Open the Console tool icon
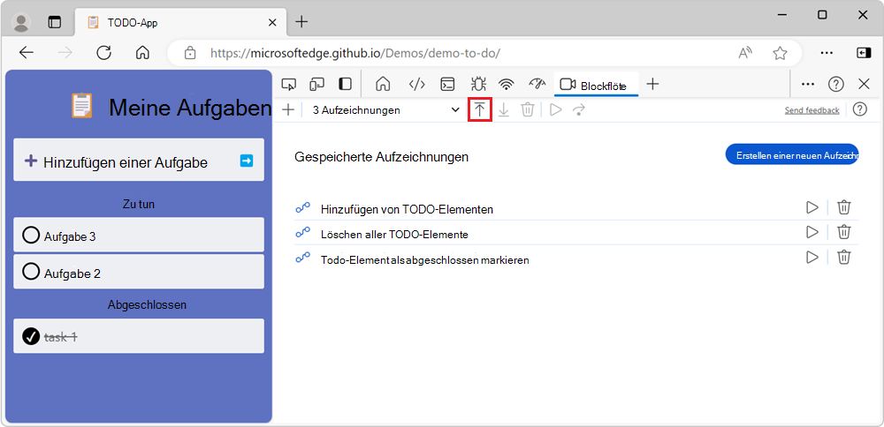Viewport: 884px width, 427px height. tap(448, 85)
